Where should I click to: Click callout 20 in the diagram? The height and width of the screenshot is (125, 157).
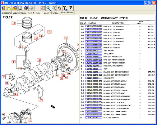click(56, 75)
